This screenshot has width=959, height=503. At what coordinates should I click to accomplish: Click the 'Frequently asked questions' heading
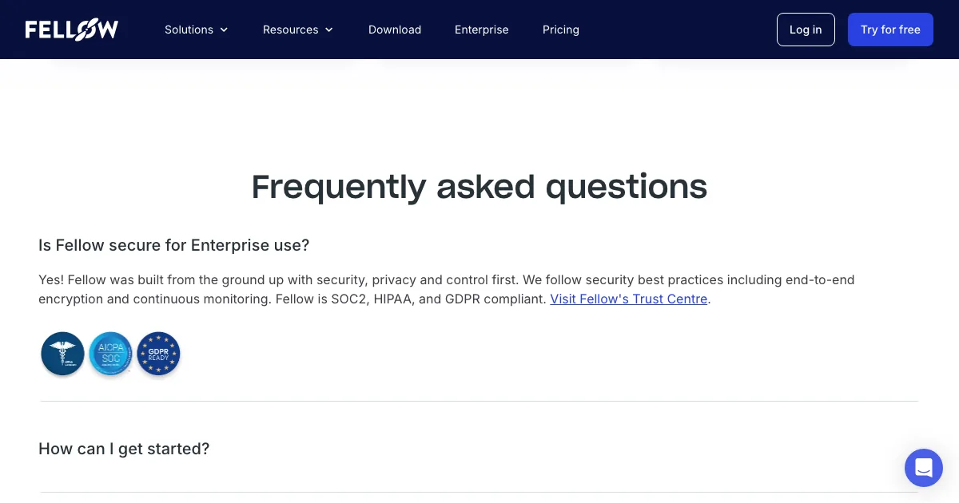[479, 187]
